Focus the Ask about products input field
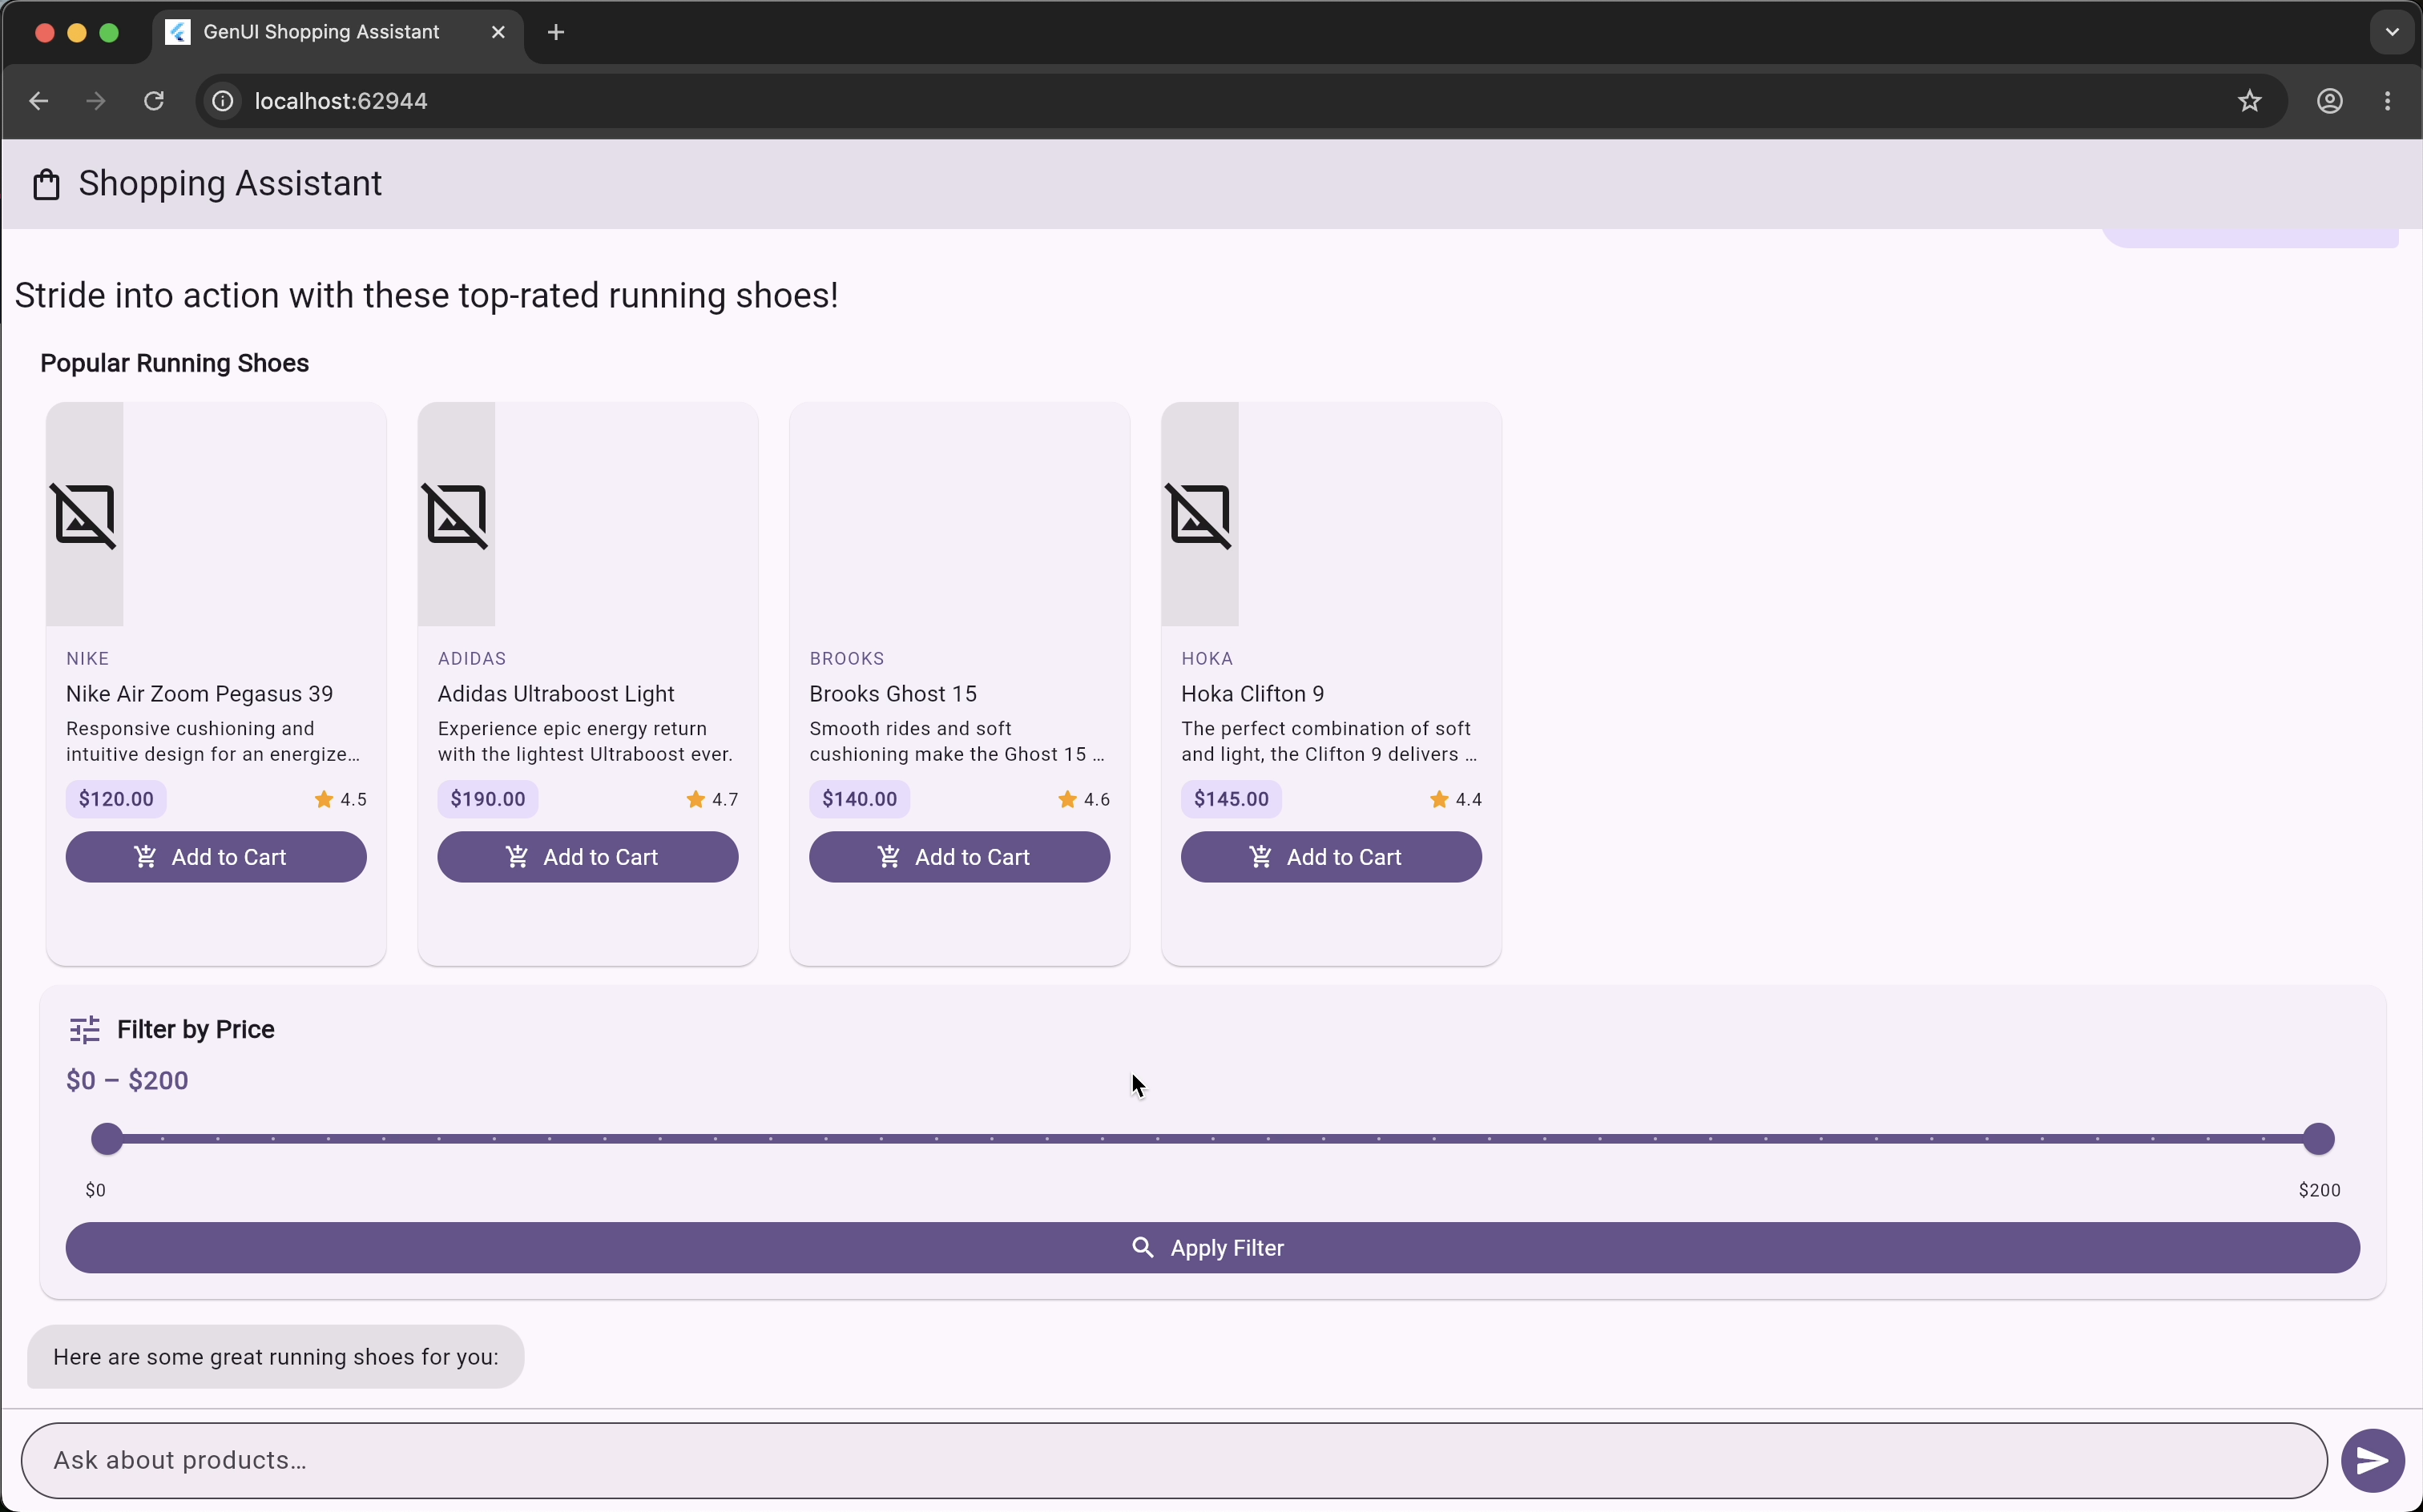The width and height of the screenshot is (2423, 1512). 1175,1461
